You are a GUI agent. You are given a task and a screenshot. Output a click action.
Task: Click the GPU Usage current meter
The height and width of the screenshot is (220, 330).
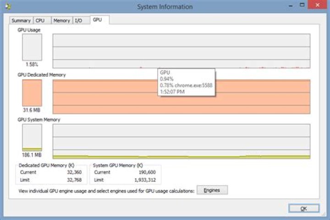[x=32, y=47]
